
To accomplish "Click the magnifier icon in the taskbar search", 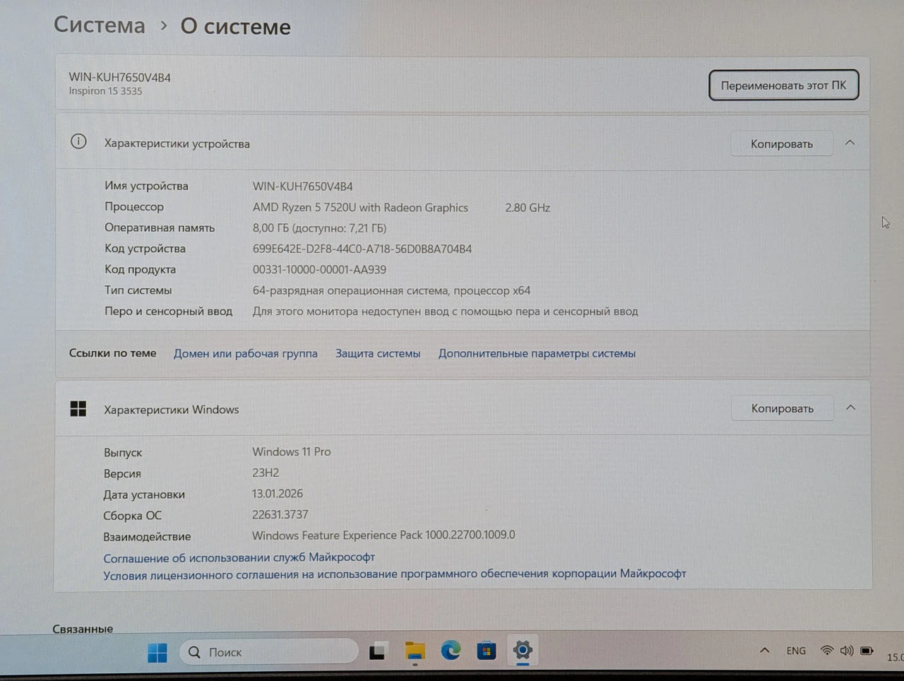I will point(194,652).
